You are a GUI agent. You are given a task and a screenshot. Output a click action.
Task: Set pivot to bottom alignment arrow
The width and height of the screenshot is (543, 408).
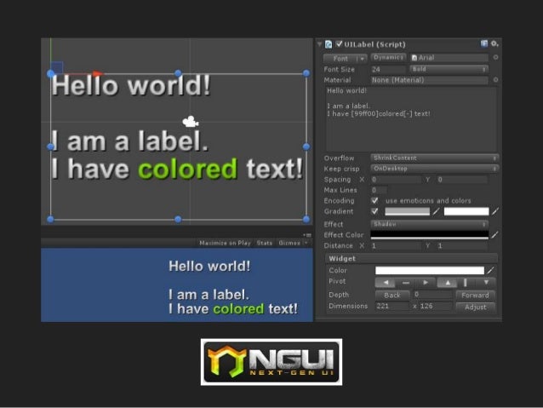486,283
